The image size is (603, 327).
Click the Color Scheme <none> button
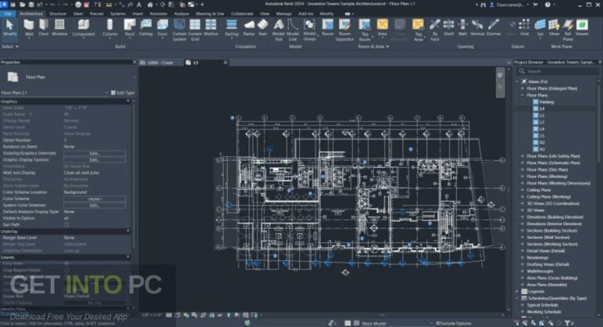click(x=94, y=198)
